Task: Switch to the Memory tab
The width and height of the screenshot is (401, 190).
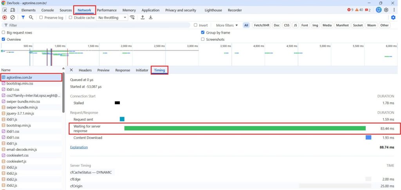Action: pos(129,10)
